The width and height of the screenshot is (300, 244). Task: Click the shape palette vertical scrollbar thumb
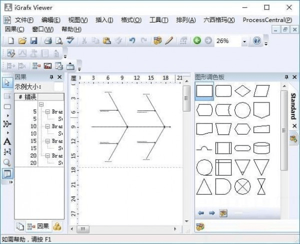(x=284, y=130)
